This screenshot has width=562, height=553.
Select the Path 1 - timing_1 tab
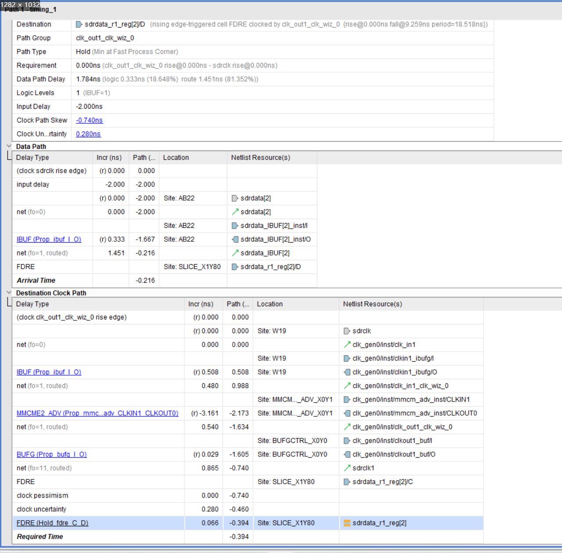tap(31, 10)
